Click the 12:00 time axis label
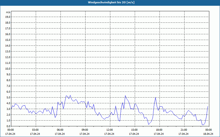This screenshot has width=220, height=137. [x=110, y=130]
